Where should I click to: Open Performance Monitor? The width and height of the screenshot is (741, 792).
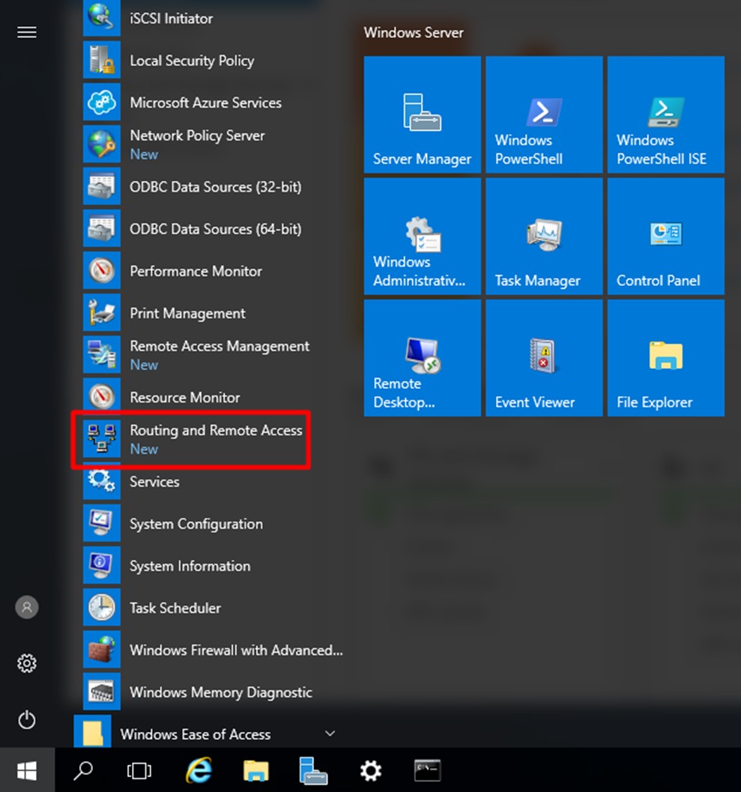212,271
